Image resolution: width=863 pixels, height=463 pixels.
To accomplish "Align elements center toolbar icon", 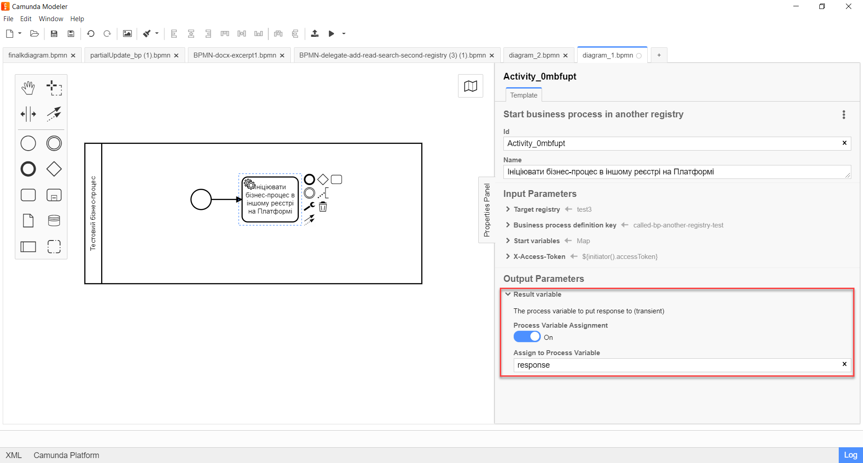I will click(x=191, y=34).
